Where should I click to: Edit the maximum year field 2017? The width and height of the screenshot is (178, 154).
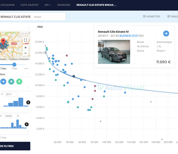pyautogui.click(x=11, y=94)
